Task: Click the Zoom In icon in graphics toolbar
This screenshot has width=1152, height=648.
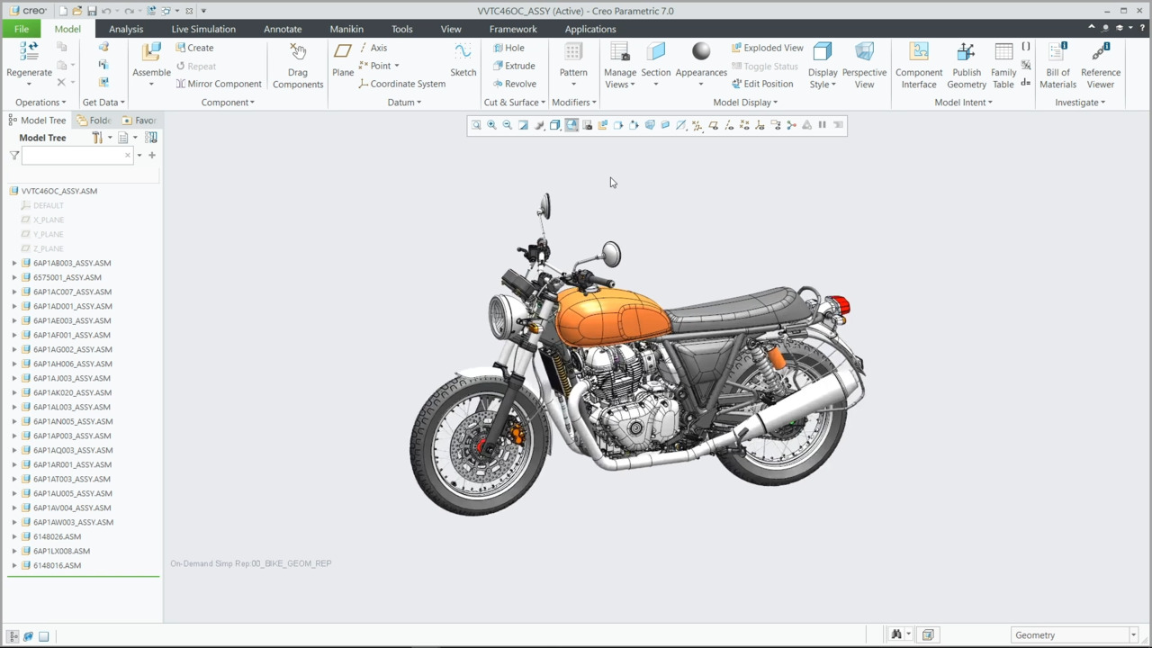Action: [x=491, y=125]
